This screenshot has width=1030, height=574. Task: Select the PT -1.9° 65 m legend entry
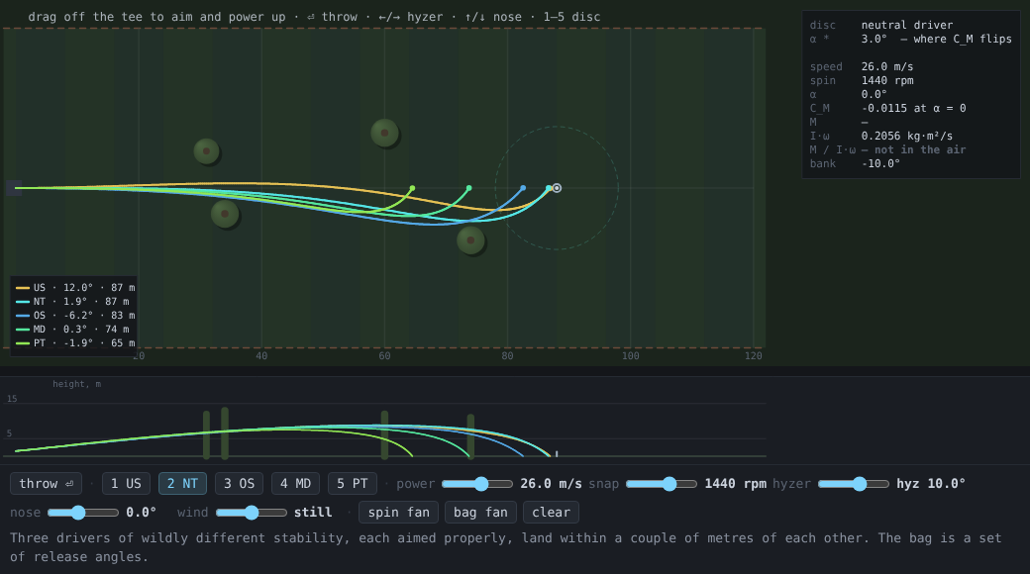point(75,342)
